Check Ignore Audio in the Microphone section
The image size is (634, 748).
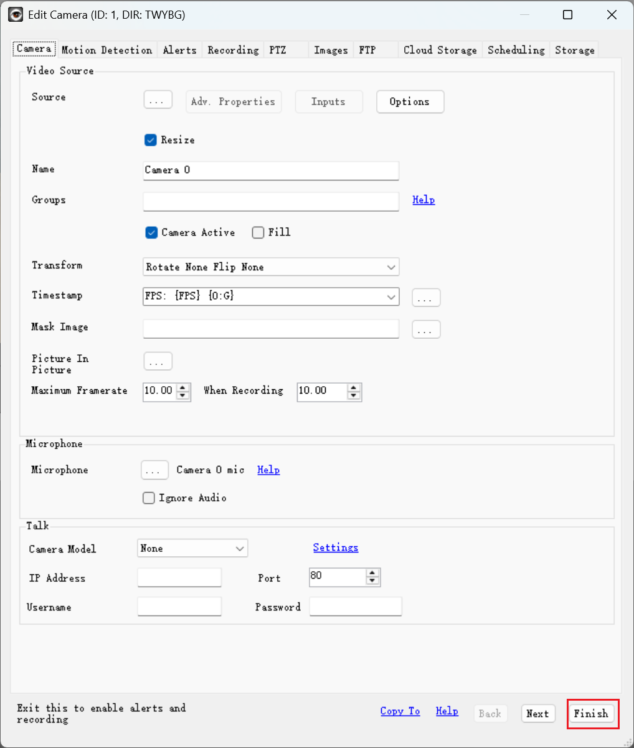click(148, 498)
